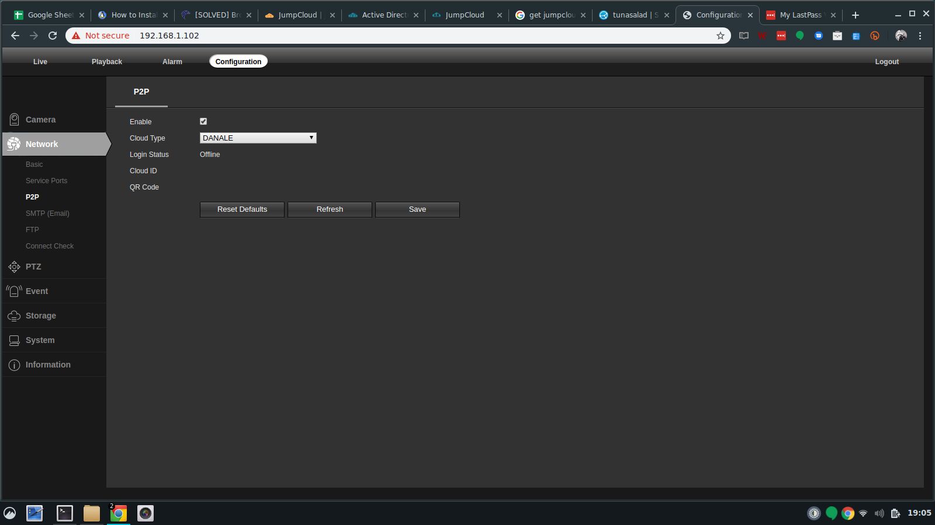Screen dimensions: 935x525
Task: Uncheck the P2P Enable checkbox
Action: (203, 121)
